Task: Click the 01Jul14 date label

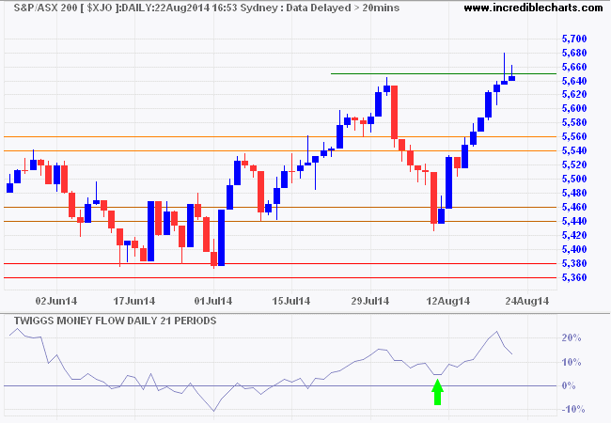Action: click(213, 301)
